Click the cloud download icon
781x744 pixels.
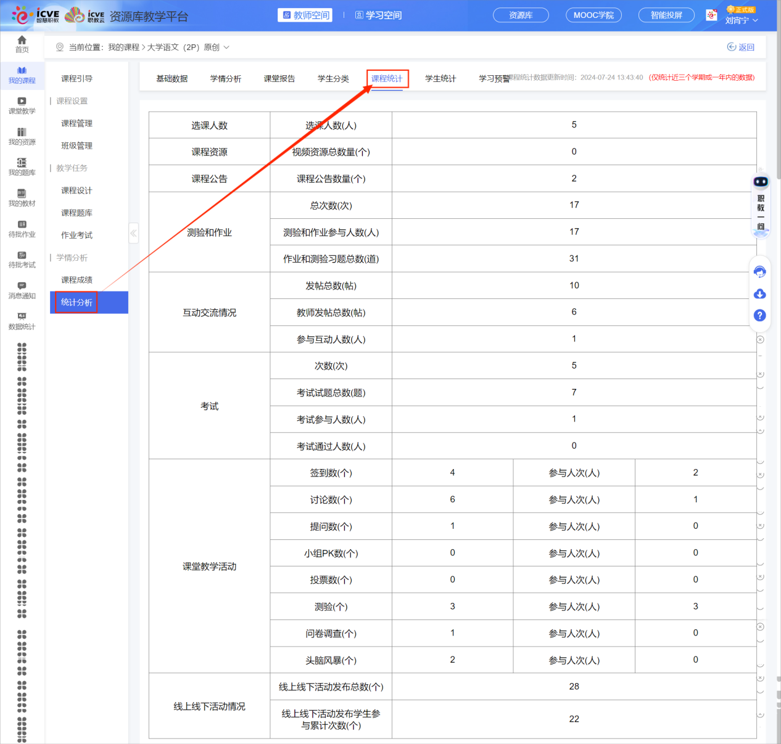760,294
